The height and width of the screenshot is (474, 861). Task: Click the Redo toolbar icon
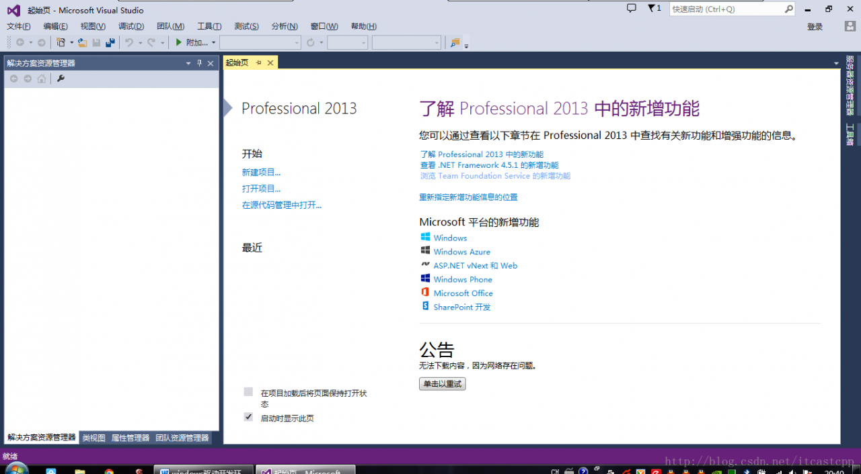pos(151,42)
